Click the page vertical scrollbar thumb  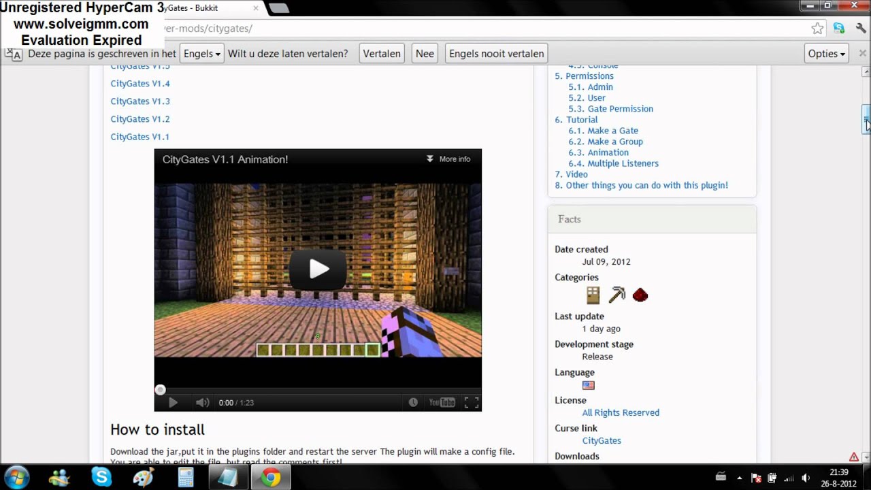pos(866,120)
